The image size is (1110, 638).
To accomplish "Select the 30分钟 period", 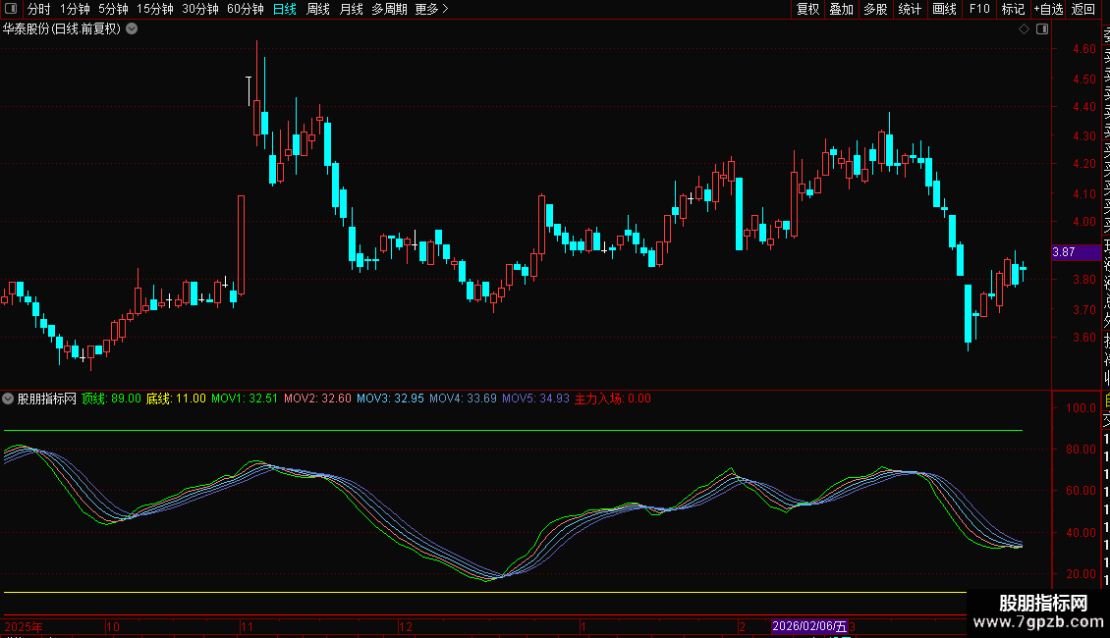I will (x=200, y=9).
